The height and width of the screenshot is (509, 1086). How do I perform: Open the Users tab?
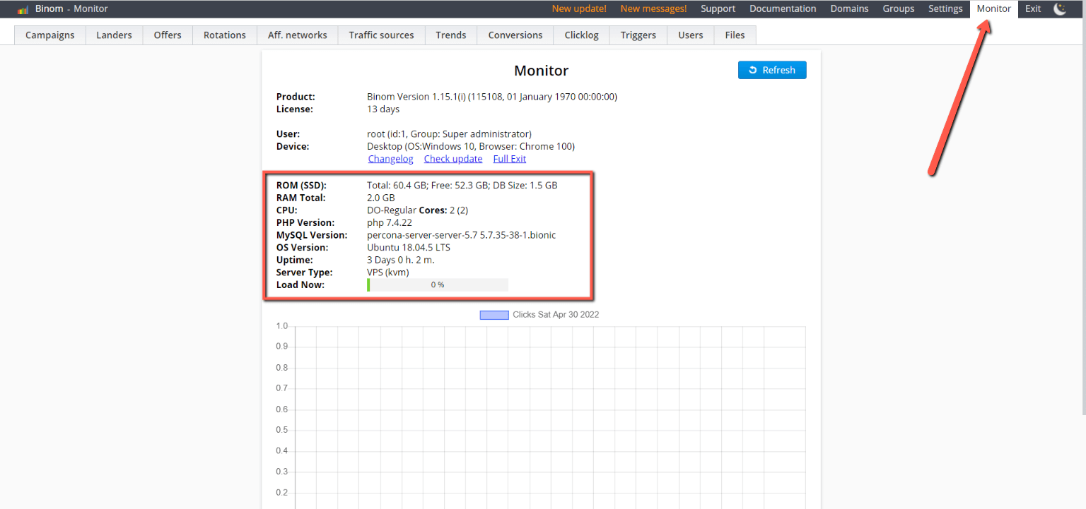pos(691,35)
